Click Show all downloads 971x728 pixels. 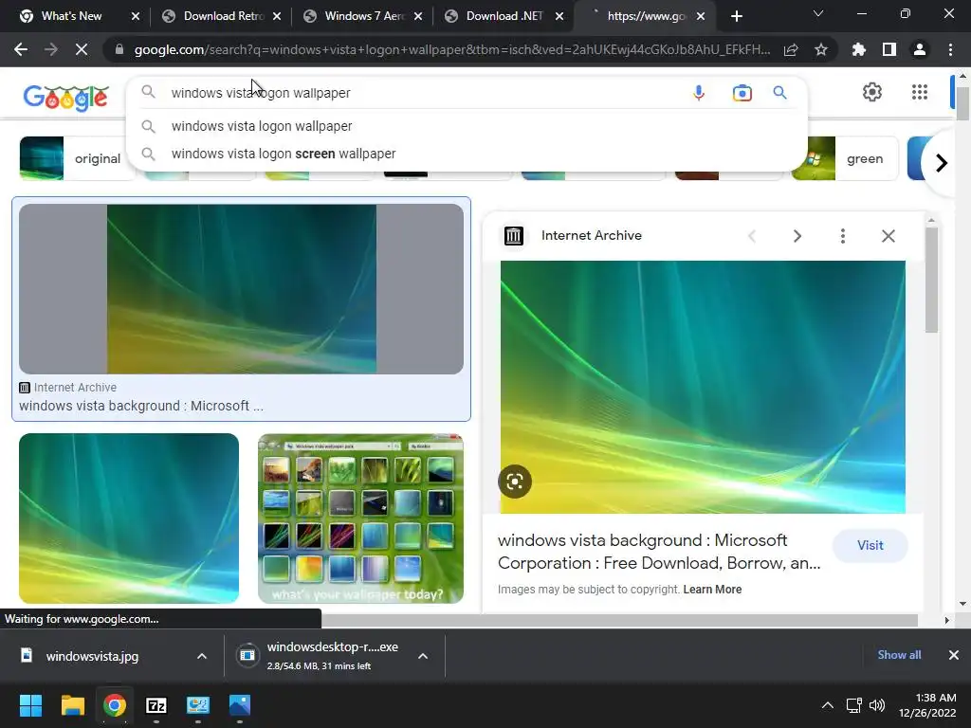[899, 655]
